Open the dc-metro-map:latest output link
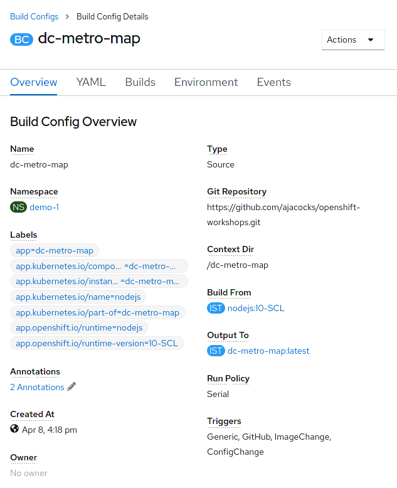The width and height of the screenshot is (397, 488). [268, 351]
